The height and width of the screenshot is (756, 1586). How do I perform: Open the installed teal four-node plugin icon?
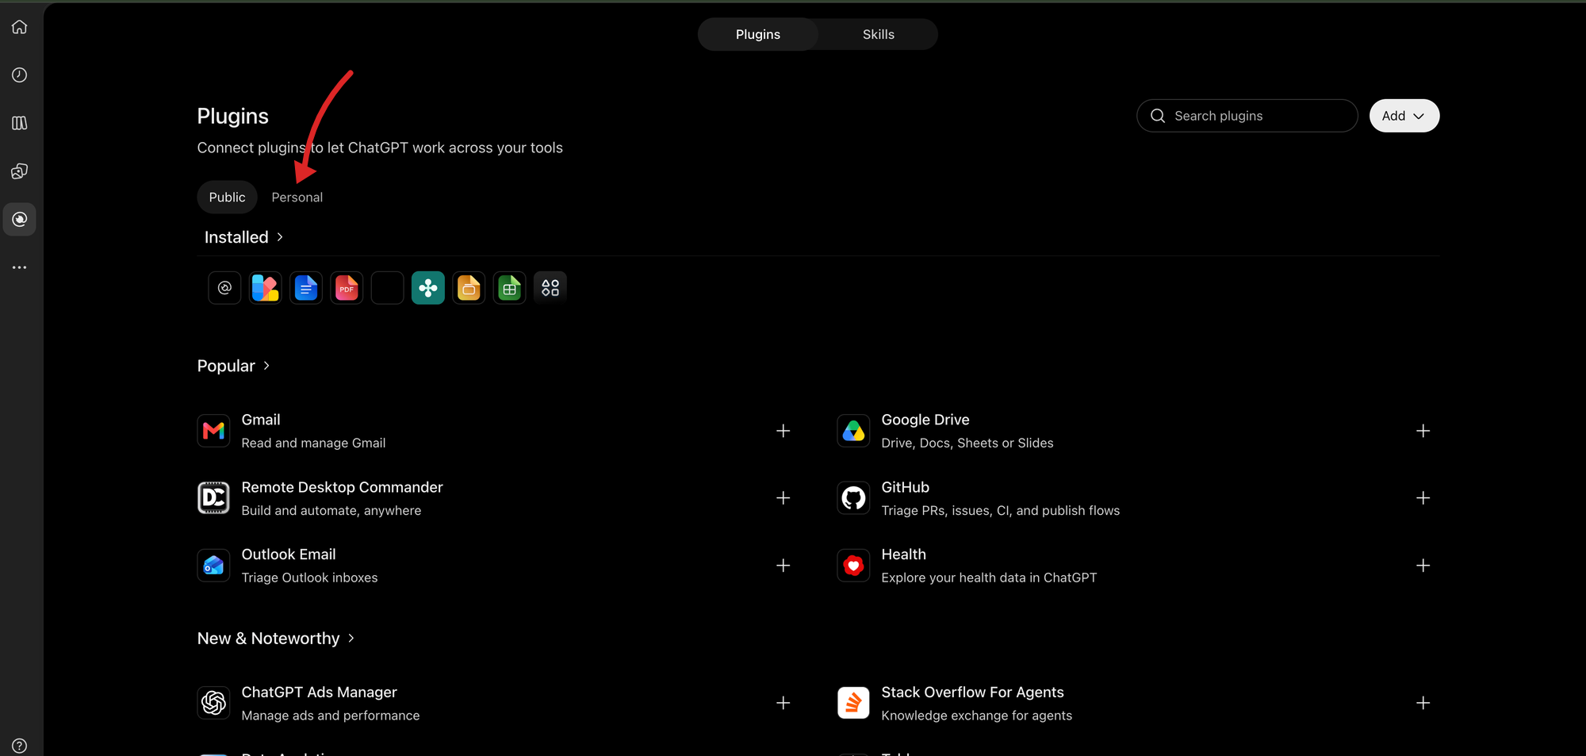[428, 287]
